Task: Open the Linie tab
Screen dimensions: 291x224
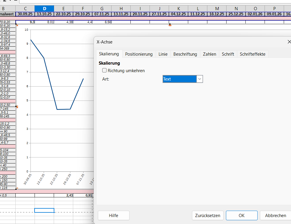Action: 163,54
